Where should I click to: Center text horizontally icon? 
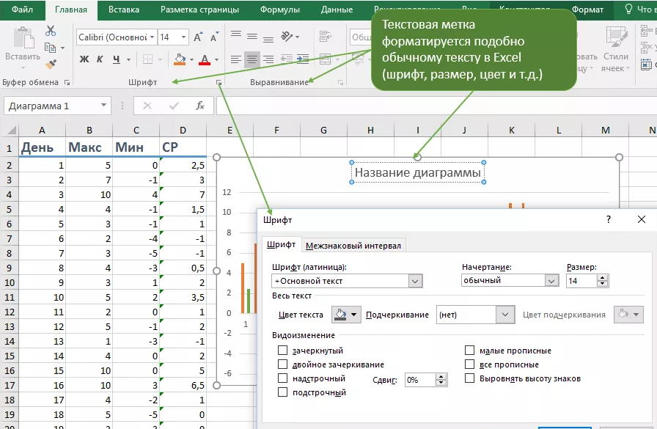tap(252, 59)
